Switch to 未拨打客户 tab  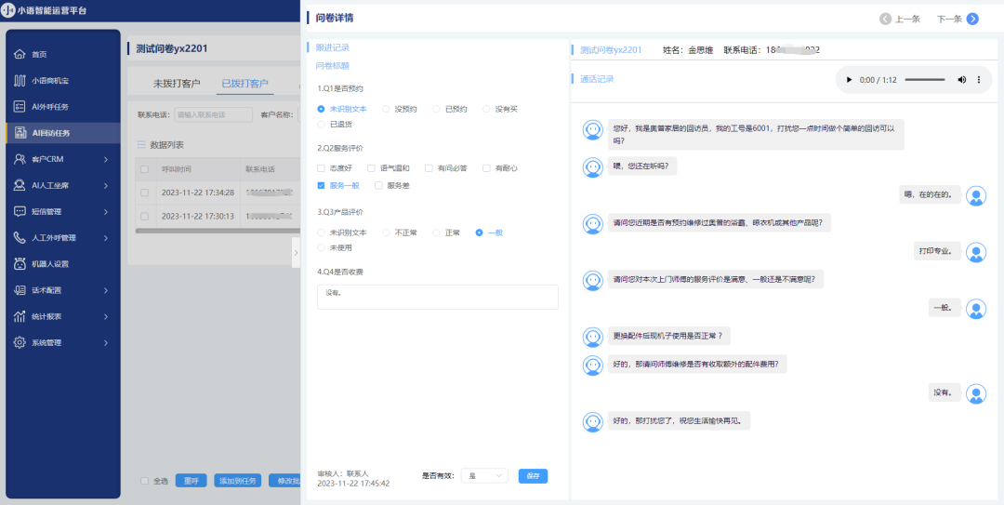[x=176, y=84]
